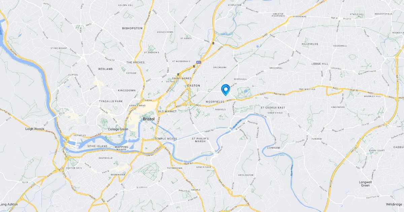
Task: Select the Bristol city label
Action: point(149,119)
